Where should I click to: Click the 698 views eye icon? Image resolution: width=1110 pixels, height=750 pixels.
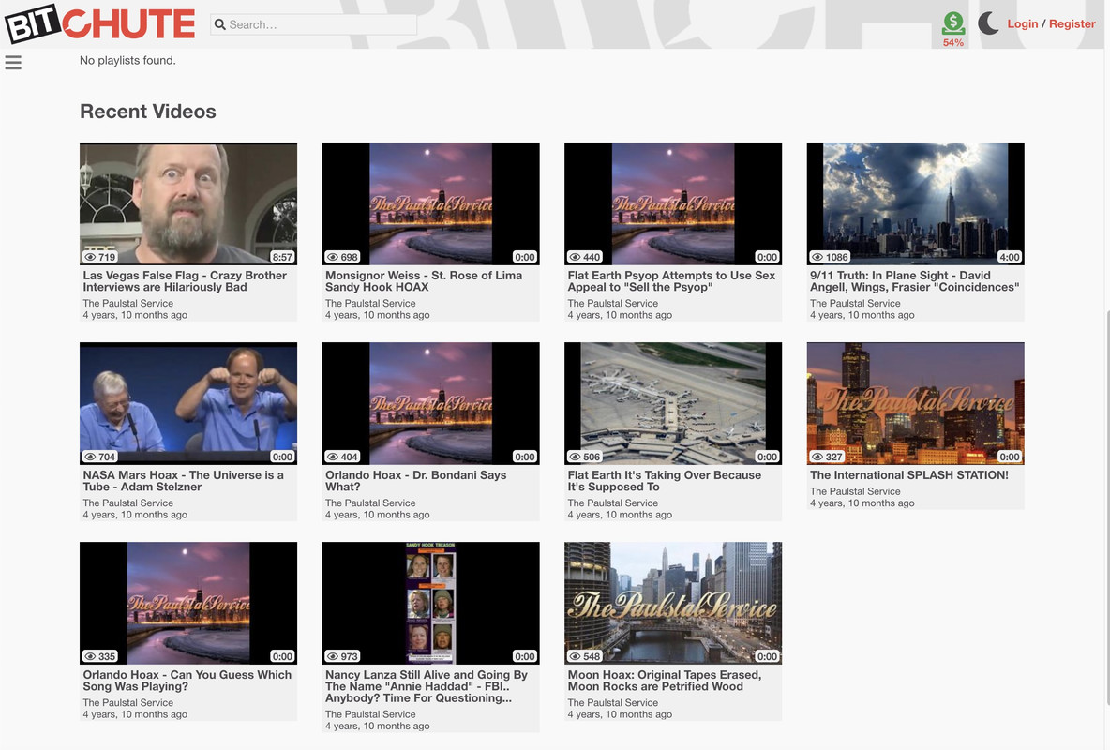click(x=333, y=257)
